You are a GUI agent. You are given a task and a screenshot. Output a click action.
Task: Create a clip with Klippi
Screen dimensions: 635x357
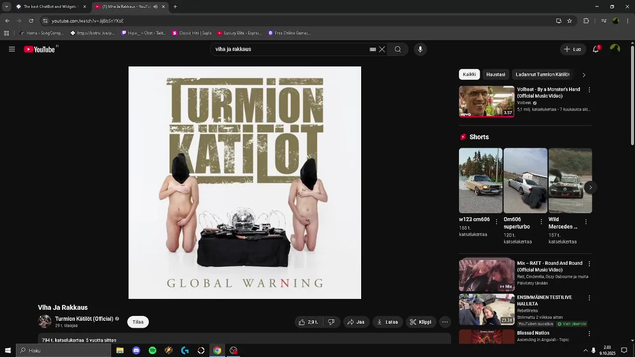[420, 322]
